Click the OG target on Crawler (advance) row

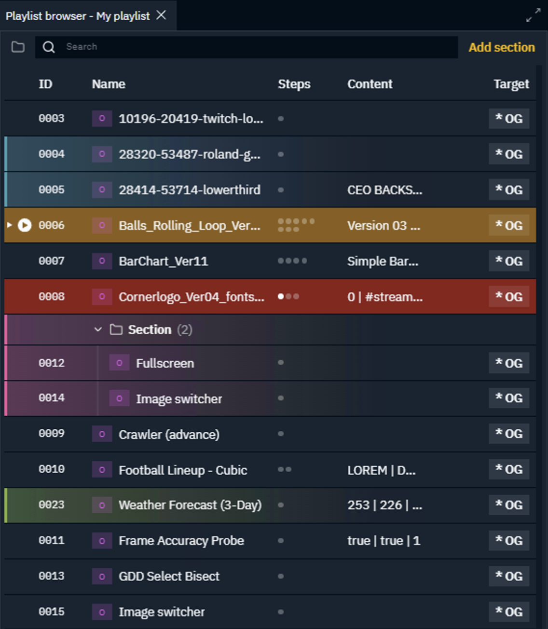click(x=509, y=434)
